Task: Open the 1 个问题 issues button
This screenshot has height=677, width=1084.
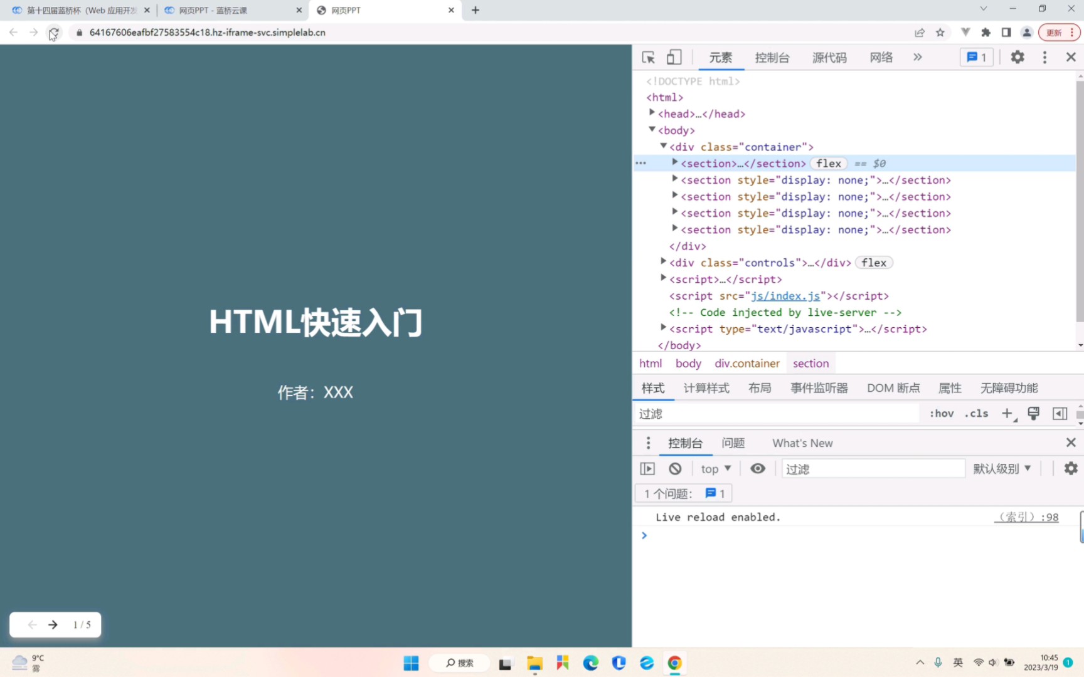Action: tap(684, 494)
